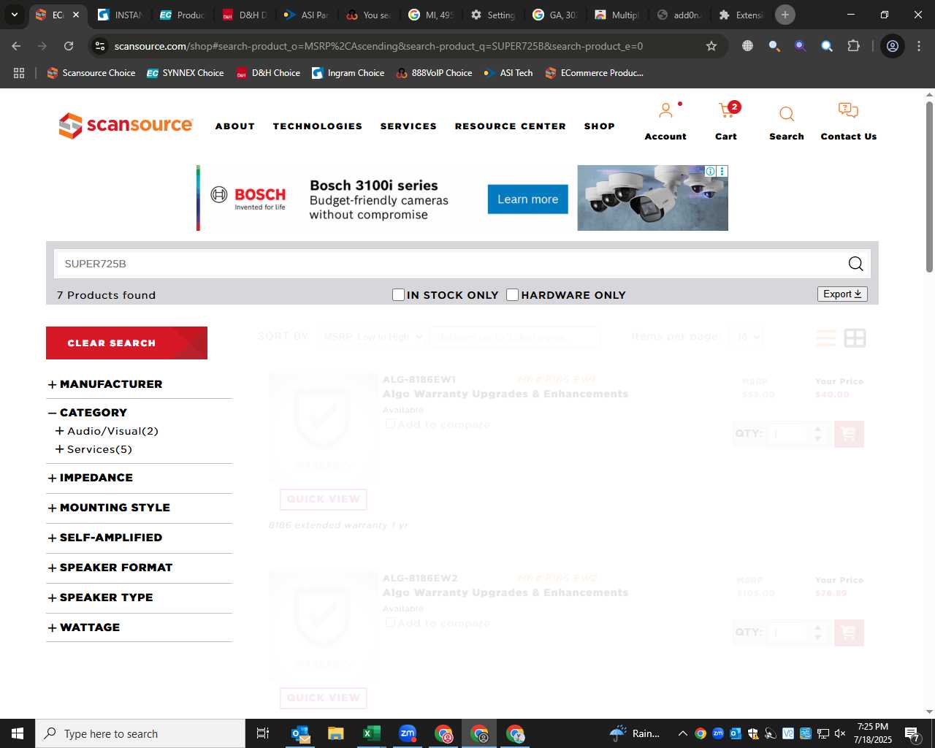Open the bookmarks apps grid icon
935x748 pixels.
[x=19, y=73]
